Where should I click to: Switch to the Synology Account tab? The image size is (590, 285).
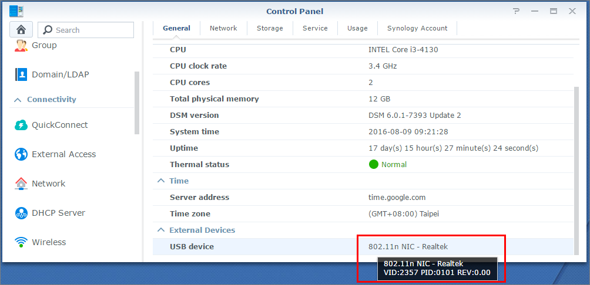point(417,28)
